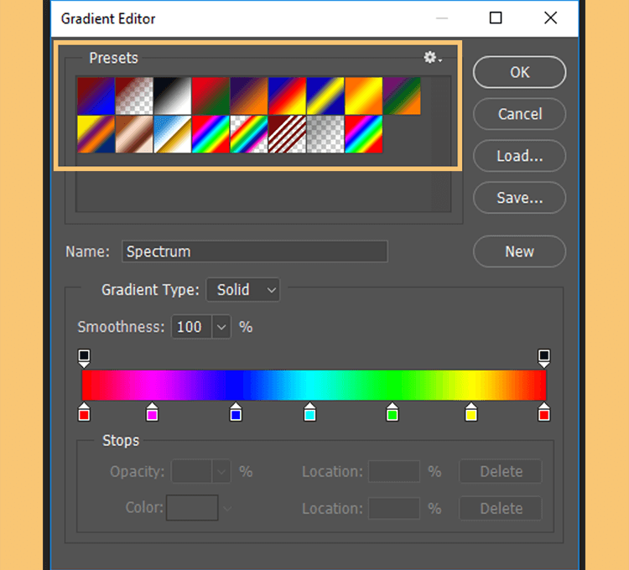The width and height of the screenshot is (629, 570).
Task: Open the Gradient Type dropdown
Action: tap(243, 290)
